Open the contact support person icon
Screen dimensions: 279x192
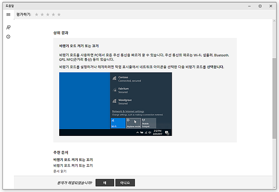pos(8,27)
